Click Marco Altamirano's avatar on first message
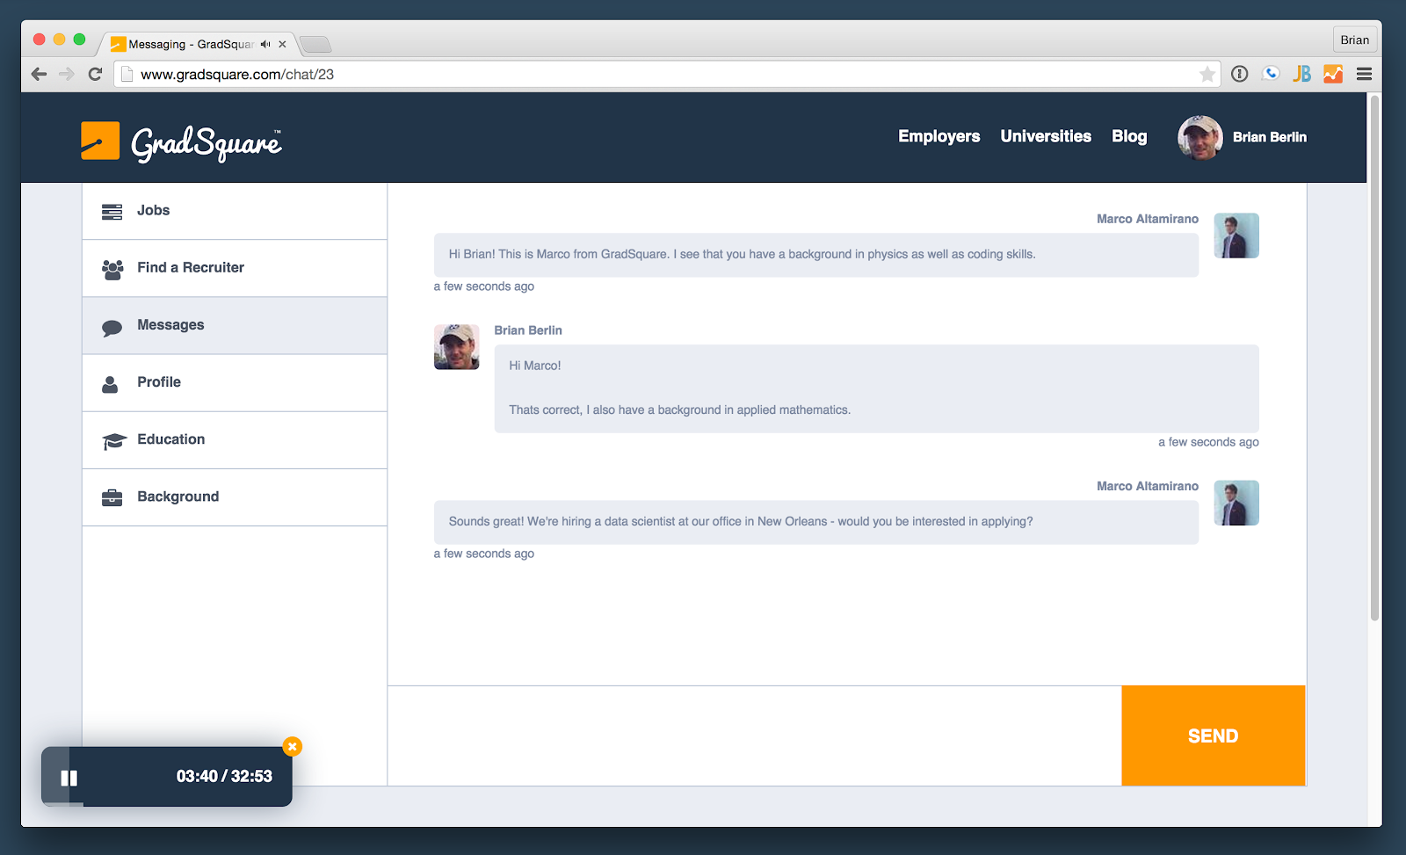The image size is (1406, 855). [x=1236, y=235]
